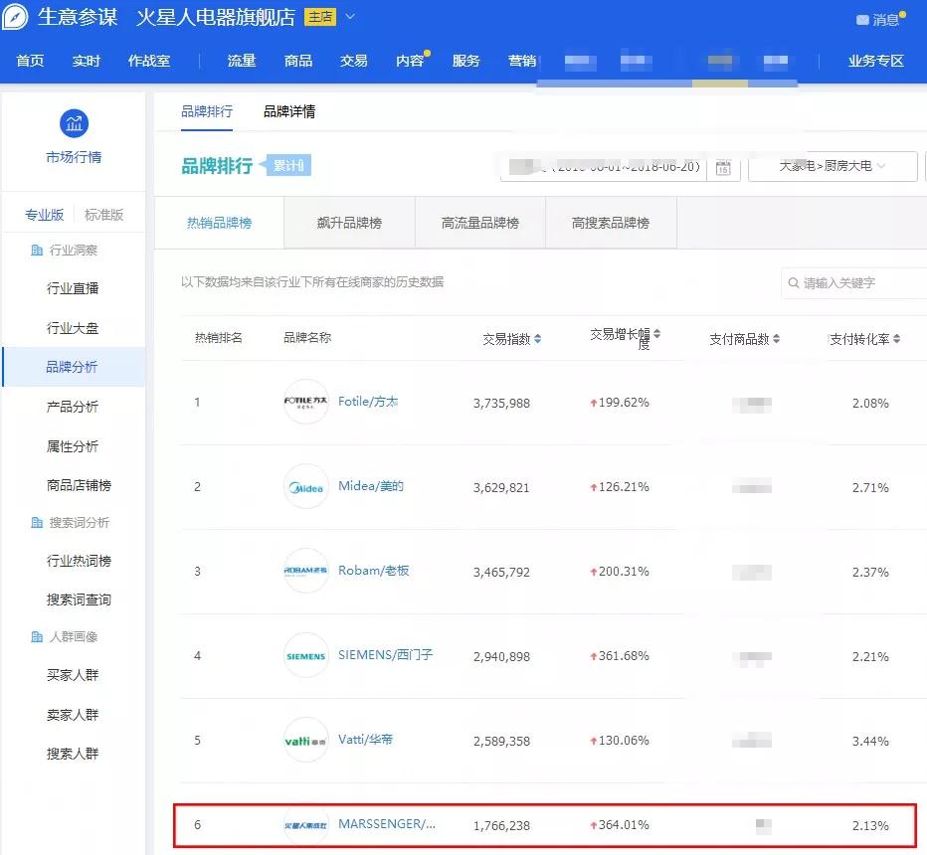Sort by 支付转化率 column arrows
Image resolution: width=927 pixels, height=855 pixels.
coord(897,339)
